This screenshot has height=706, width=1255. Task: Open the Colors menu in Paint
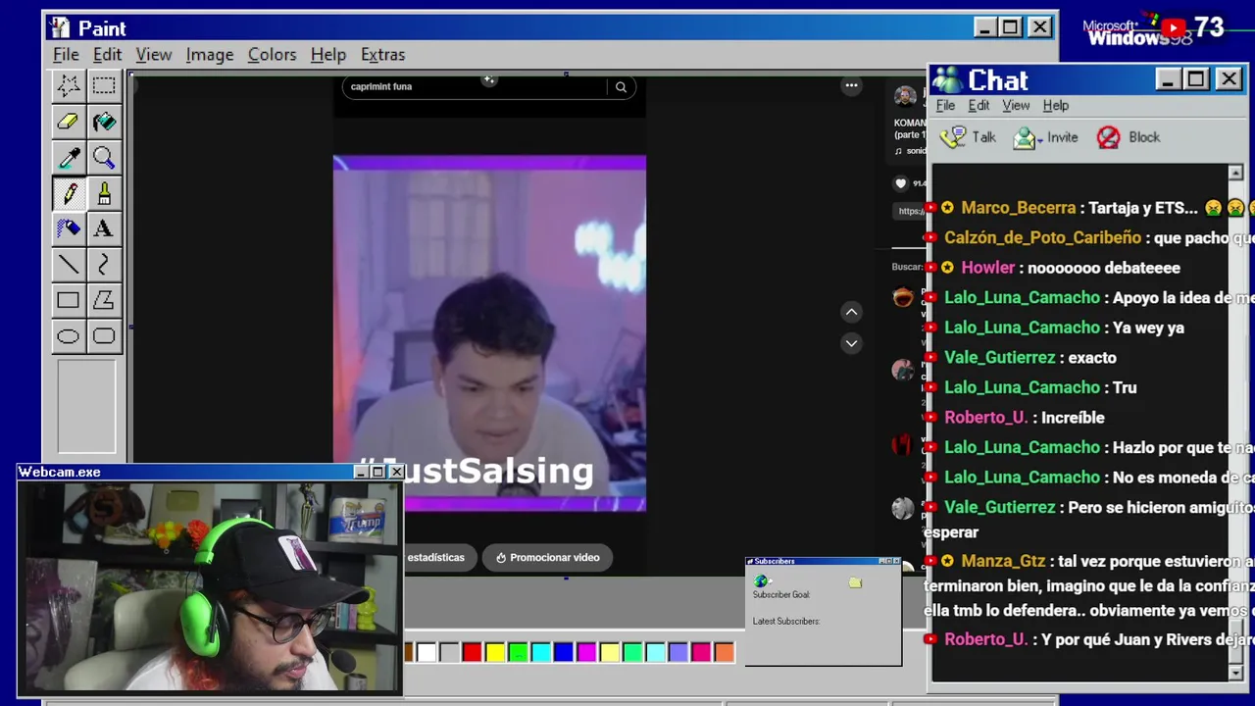272,54
